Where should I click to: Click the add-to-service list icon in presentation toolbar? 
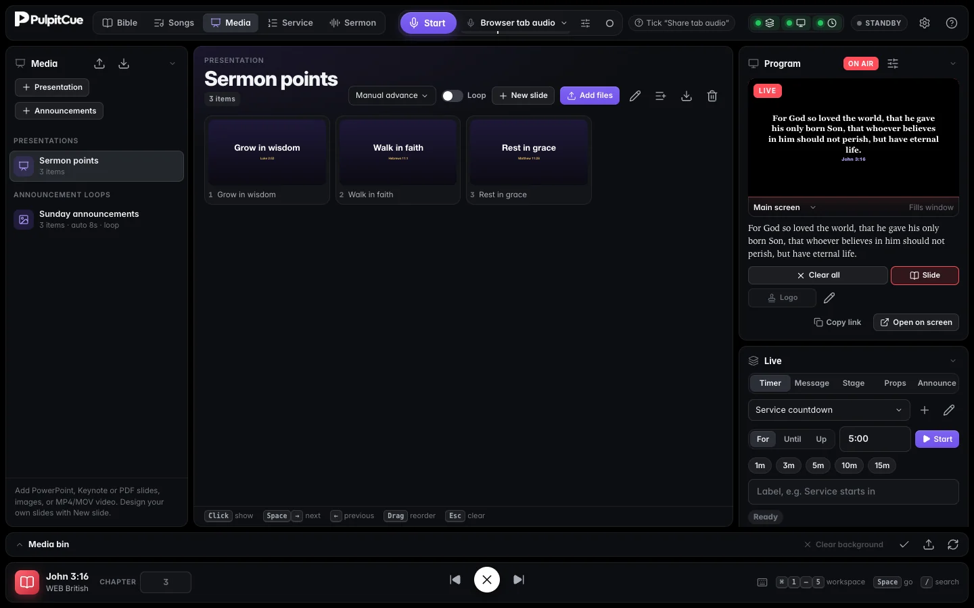(x=661, y=96)
